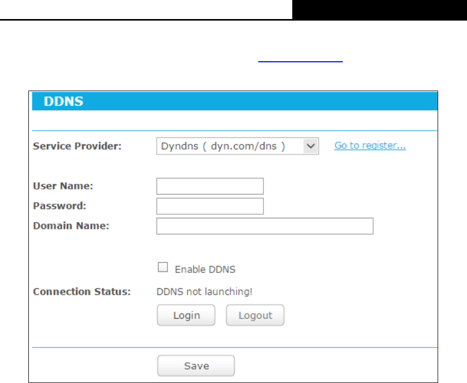Viewport: 467px width, 383px height.
Task: Click the Service Provider label
Action: coord(77,146)
